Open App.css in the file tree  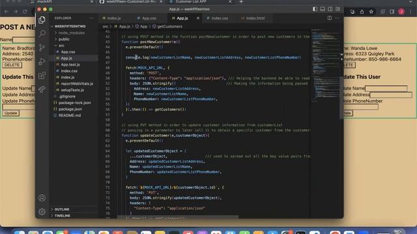tap(68, 52)
